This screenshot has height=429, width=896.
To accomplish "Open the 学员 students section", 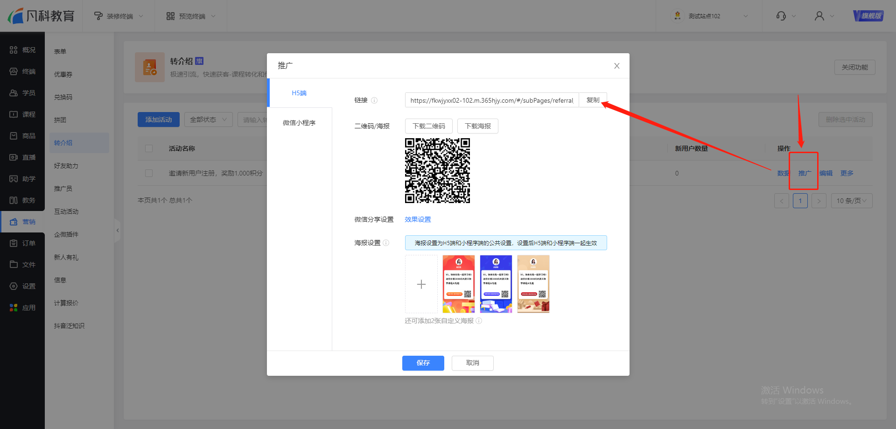I will (x=22, y=93).
